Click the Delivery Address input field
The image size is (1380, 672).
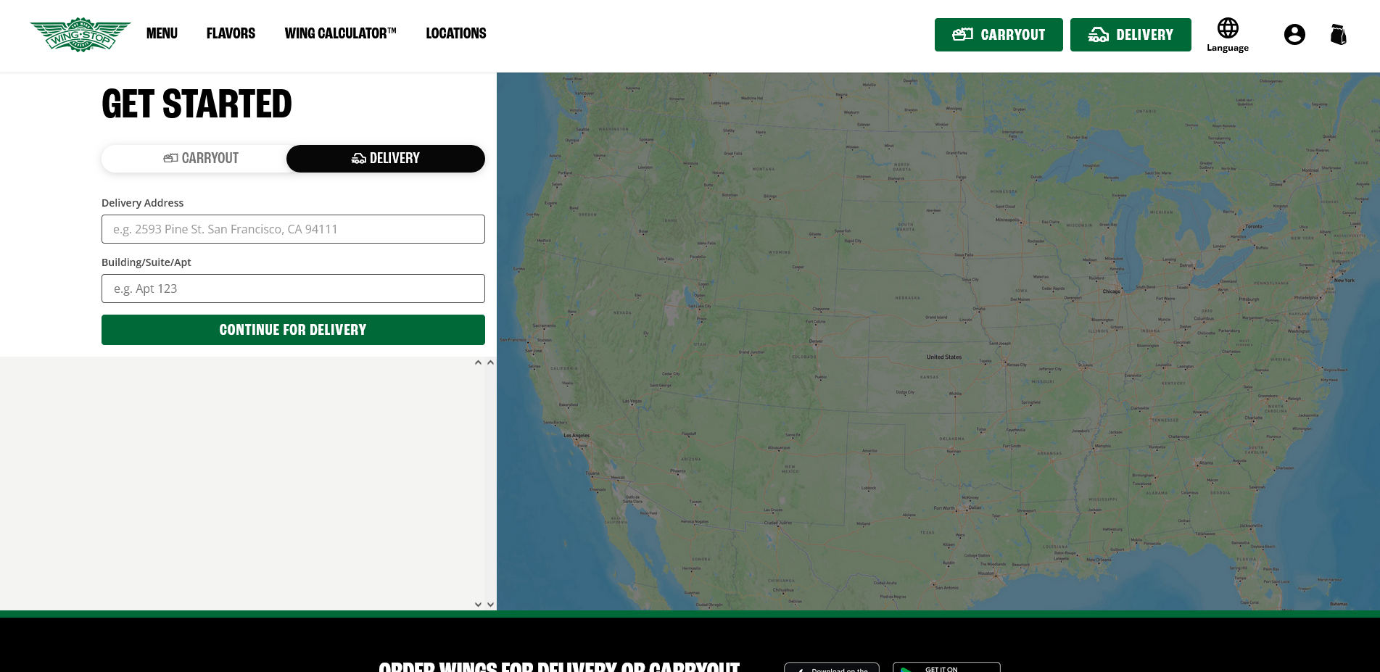pyautogui.click(x=293, y=229)
